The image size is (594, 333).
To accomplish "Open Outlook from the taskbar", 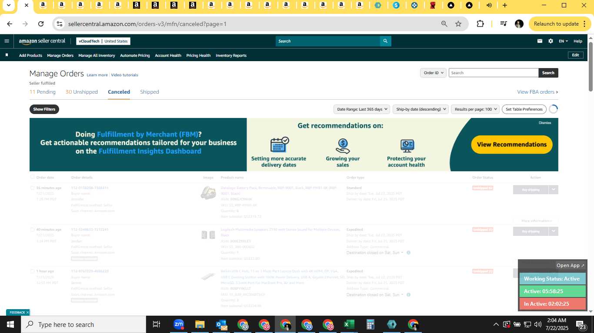I will point(221,324).
